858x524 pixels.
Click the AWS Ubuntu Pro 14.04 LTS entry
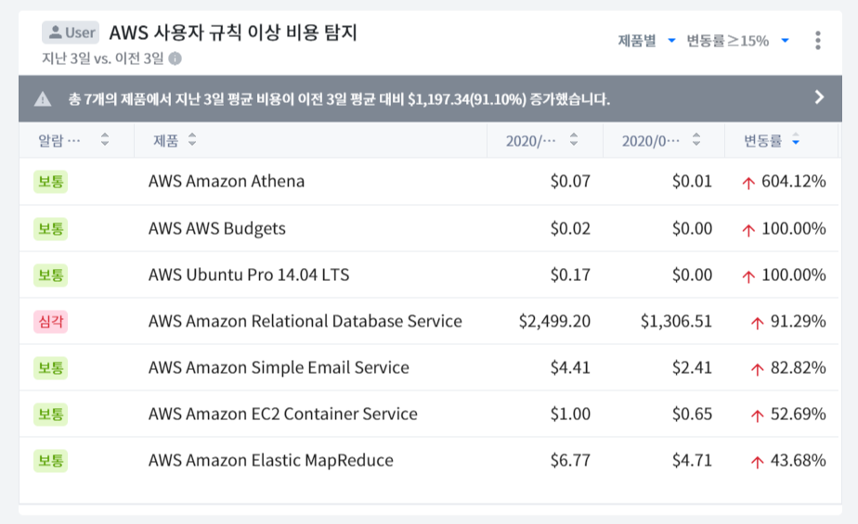249,275
